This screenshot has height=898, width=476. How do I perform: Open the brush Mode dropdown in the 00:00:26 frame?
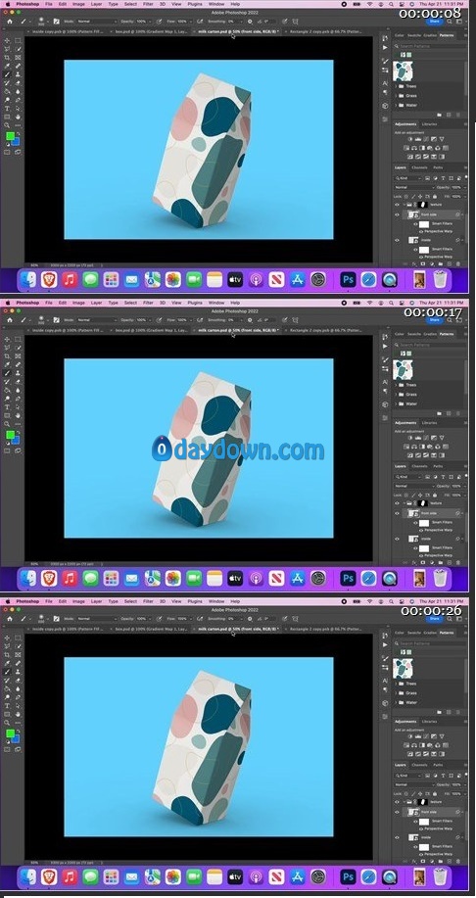[97, 619]
